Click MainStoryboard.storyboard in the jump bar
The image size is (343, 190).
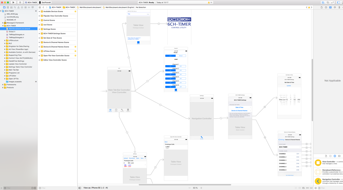click(90, 7)
